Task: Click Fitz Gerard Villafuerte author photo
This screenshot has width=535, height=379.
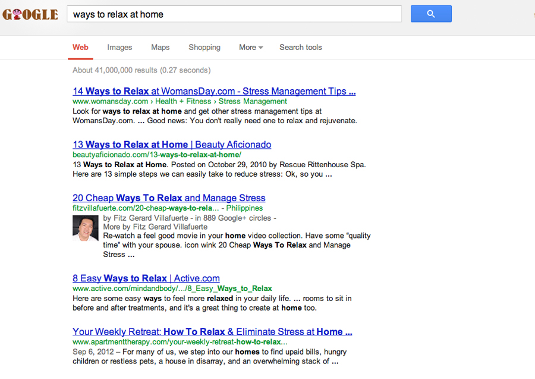Action: [85, 228]
